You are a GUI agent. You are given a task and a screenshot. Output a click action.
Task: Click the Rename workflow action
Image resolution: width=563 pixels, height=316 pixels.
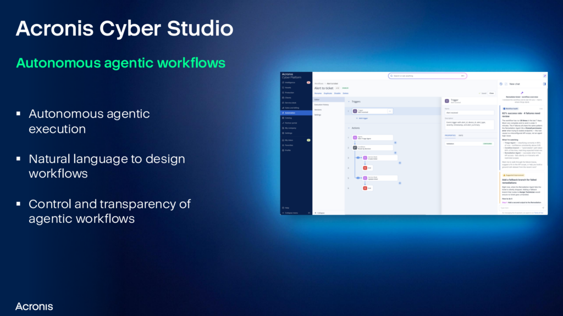318,93
